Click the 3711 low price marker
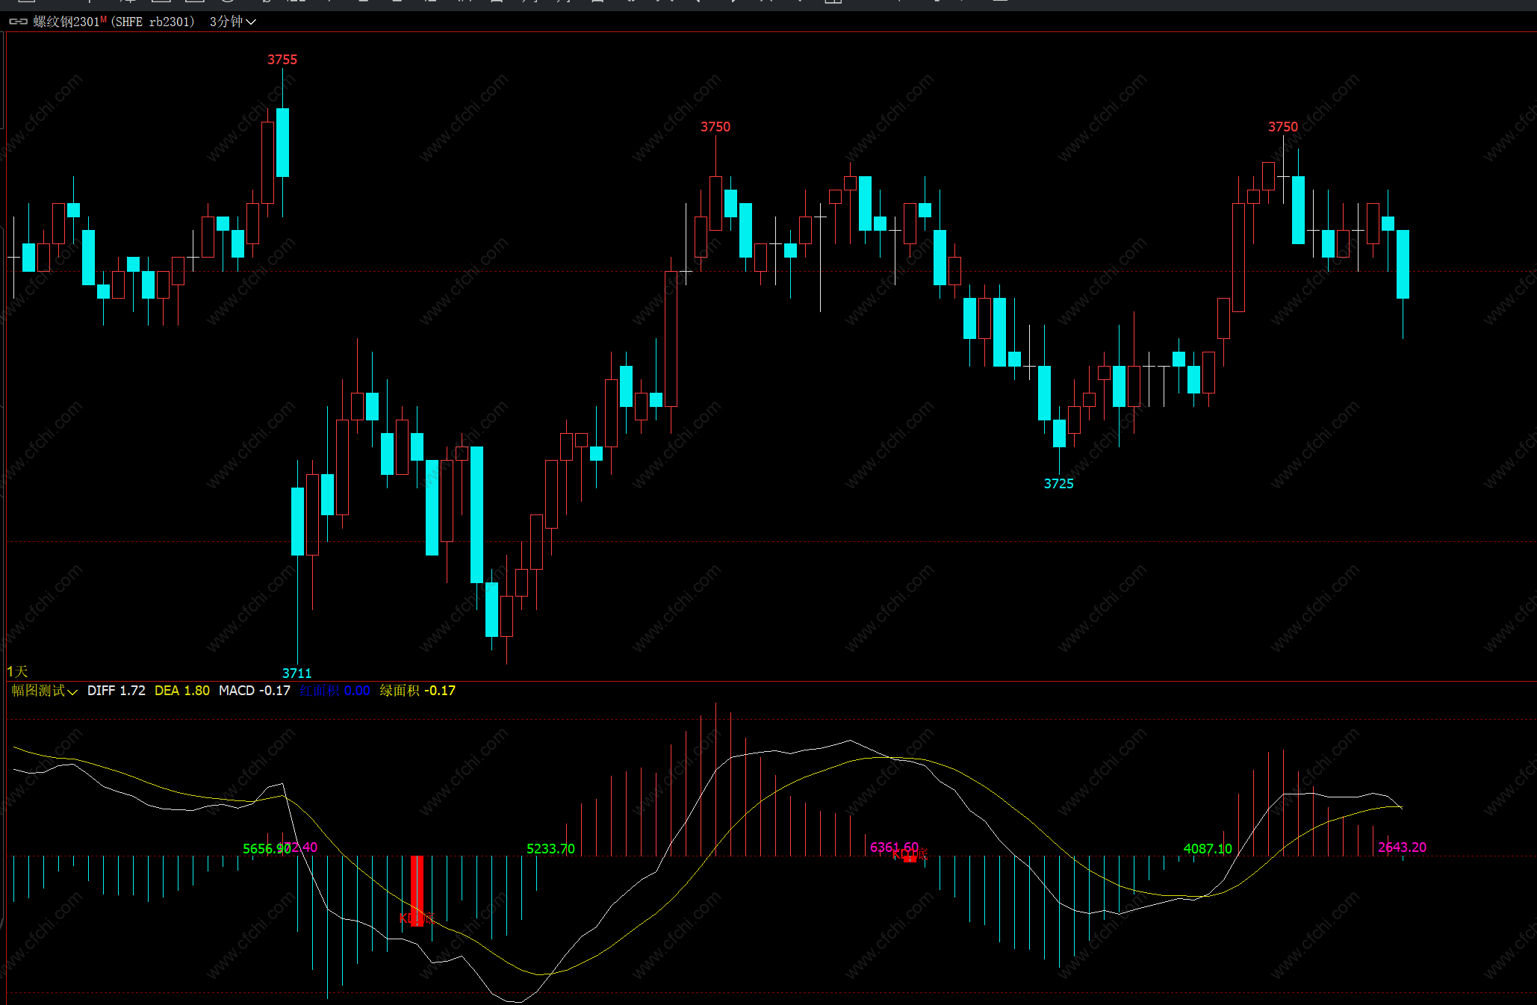Screen dimensions: 1537x1005 296,673
